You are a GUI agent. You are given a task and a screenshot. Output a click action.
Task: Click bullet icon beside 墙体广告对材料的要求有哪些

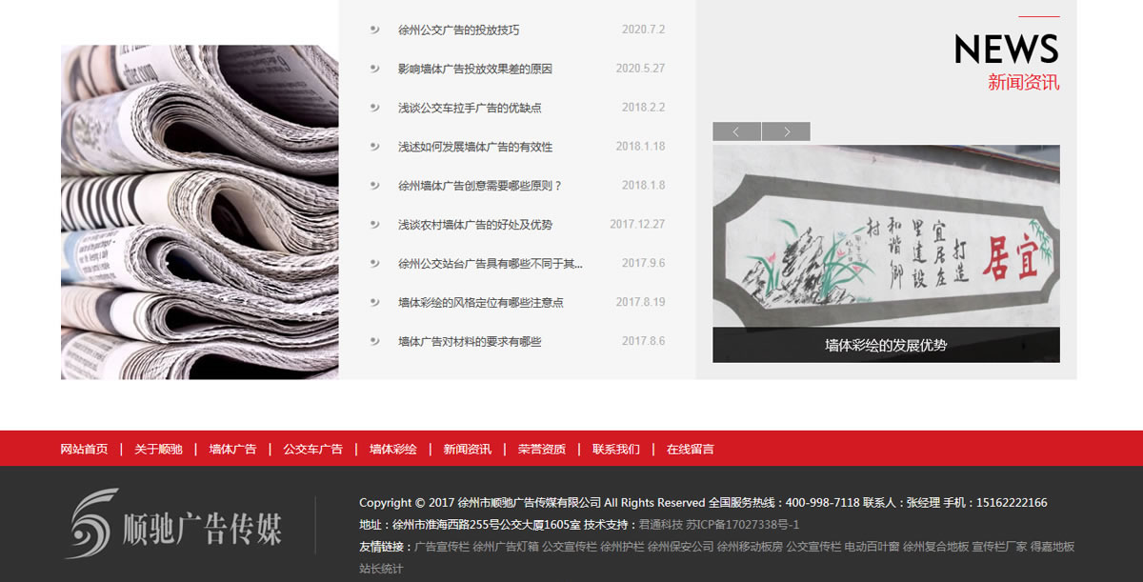coord(375,341)
